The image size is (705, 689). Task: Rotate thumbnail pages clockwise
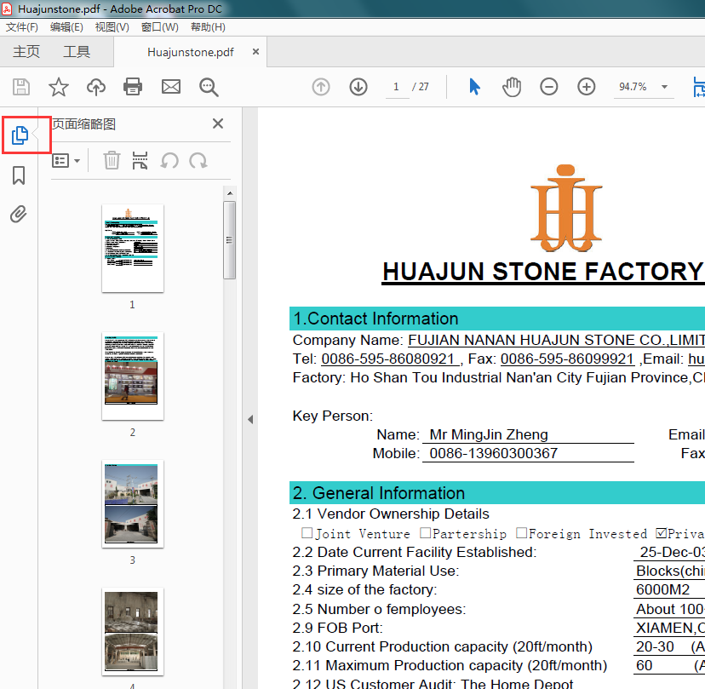coord(198,160)
